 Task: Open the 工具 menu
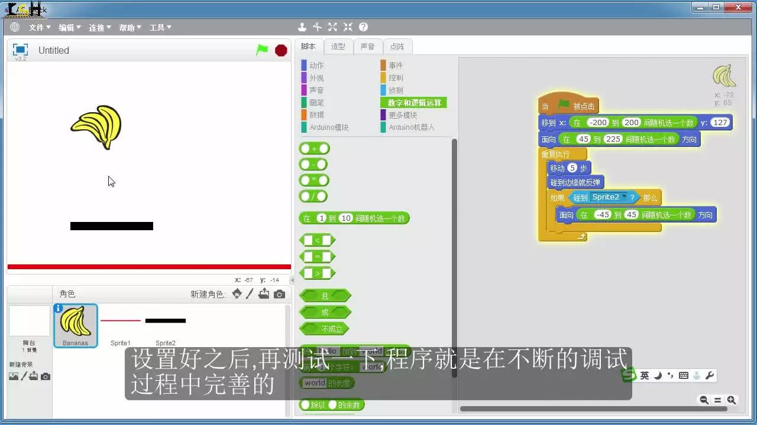click(160, 28)
